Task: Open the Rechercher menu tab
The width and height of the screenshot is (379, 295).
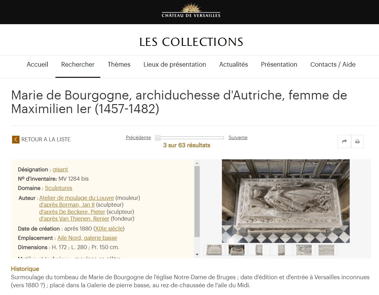Action: point(78,64)
